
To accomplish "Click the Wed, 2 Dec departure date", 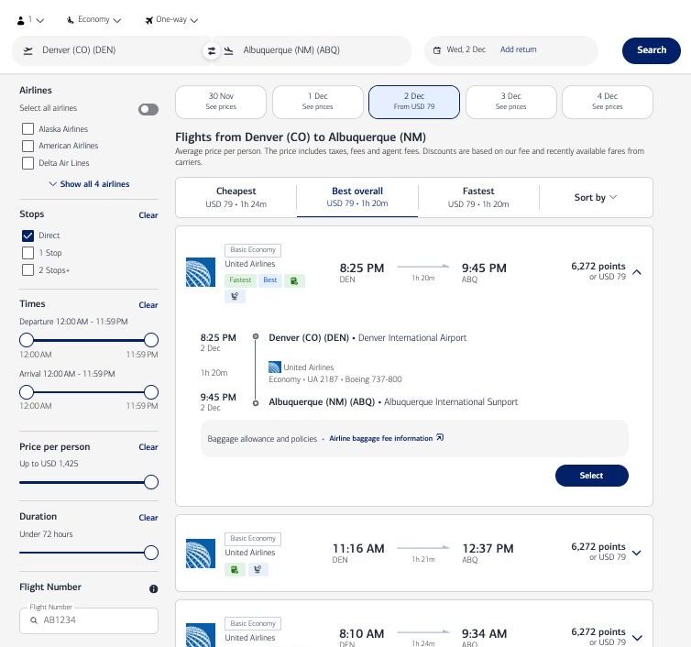I will pyautogui.click(x=466, y=49).
